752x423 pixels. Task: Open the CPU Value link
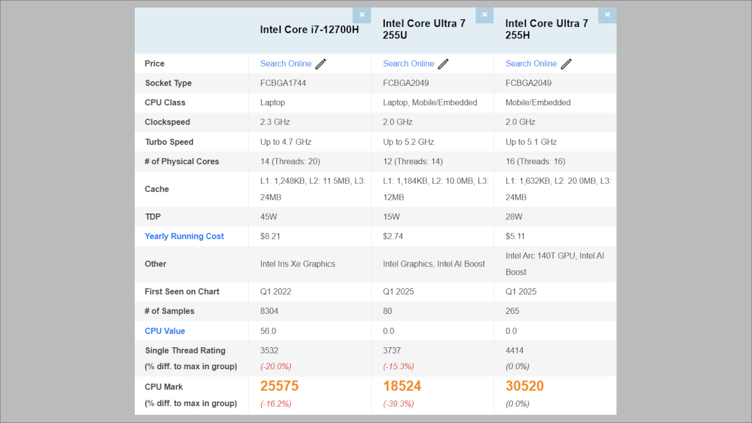[165, 331]
